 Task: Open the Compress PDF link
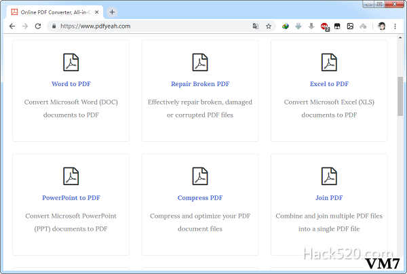[200, 198]
